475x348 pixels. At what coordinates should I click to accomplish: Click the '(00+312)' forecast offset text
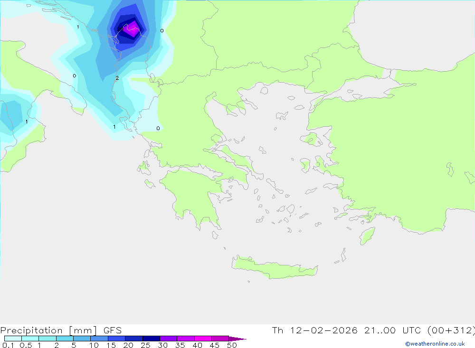tap(451, 330)
